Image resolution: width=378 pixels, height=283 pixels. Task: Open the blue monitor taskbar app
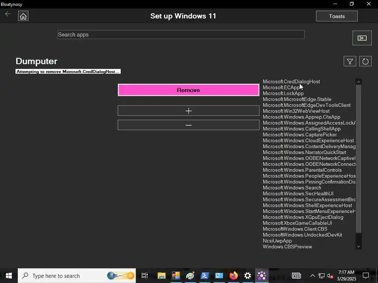pos(219,276)
